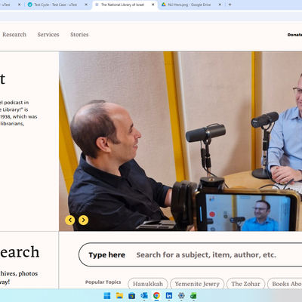This screenshot has height=302, width=302.
Task: Close the NLI Hero.png Google Drive tab
Action: point(220,5)
